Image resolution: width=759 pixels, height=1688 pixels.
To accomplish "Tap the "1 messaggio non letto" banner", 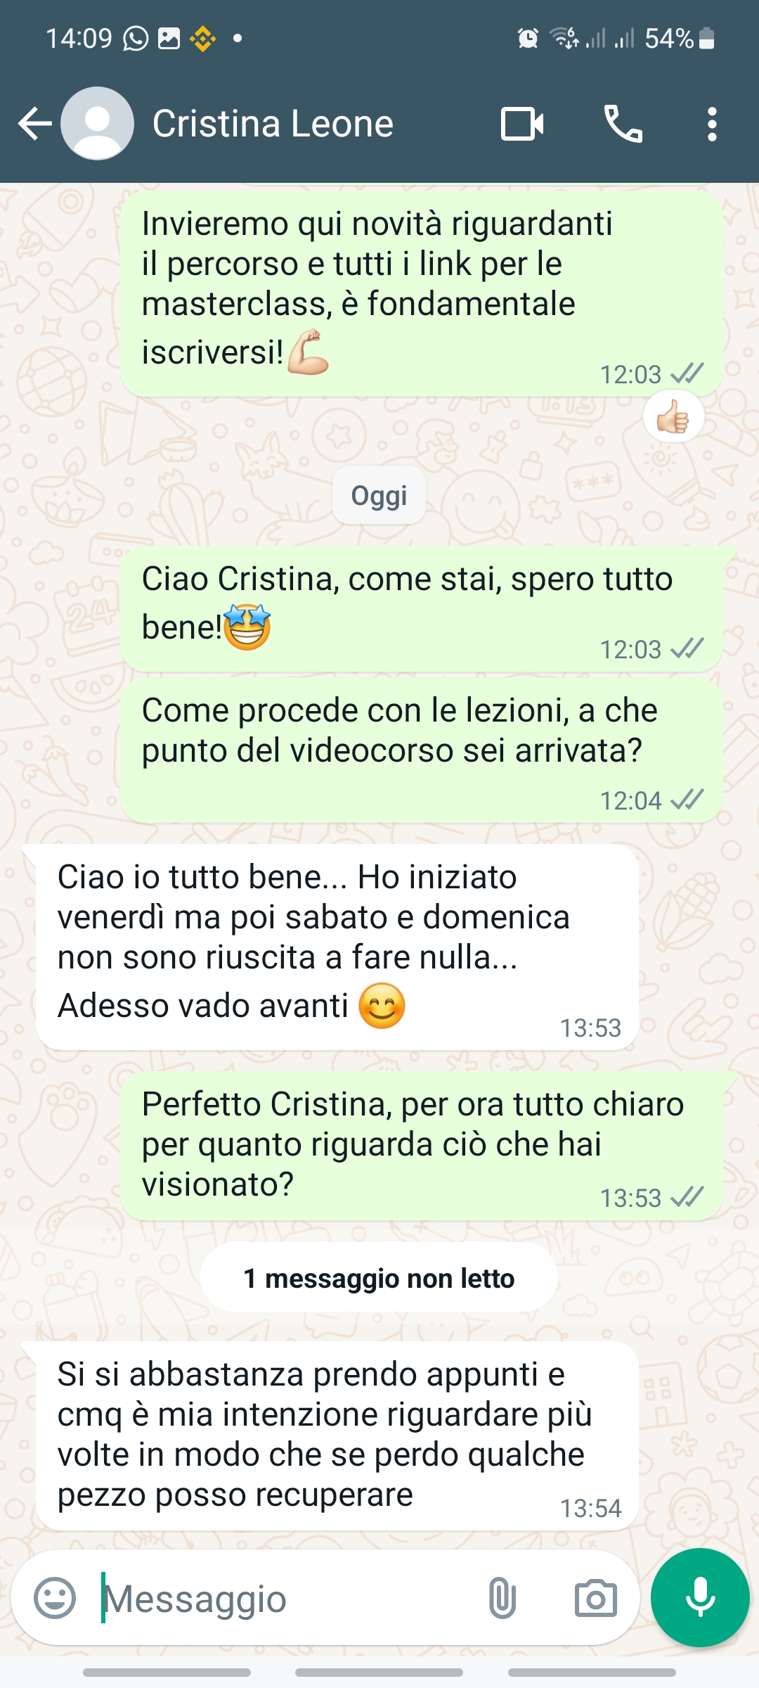I will pyautogui.click(x=379, y=1278).
